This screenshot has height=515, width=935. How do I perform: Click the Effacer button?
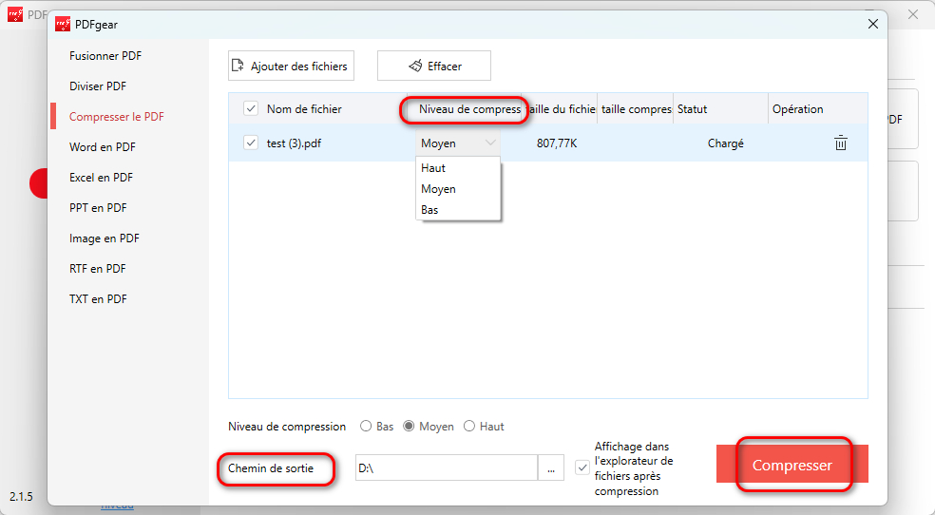[434, 66]
